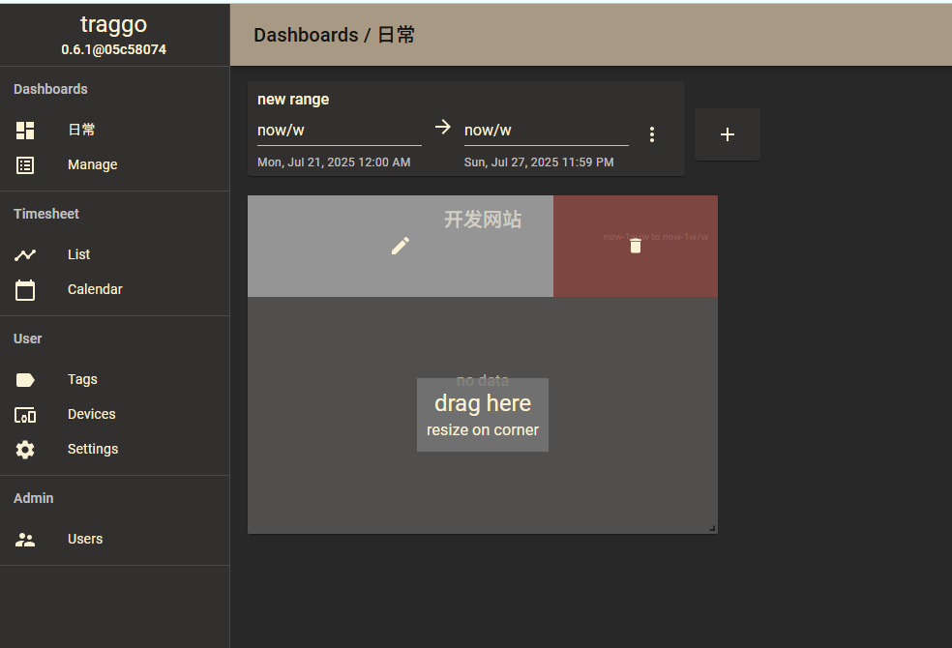Click the Dashboards / 日常 header title
The width and height of the screenshot is (952, 648).
(x=335, y=35)
